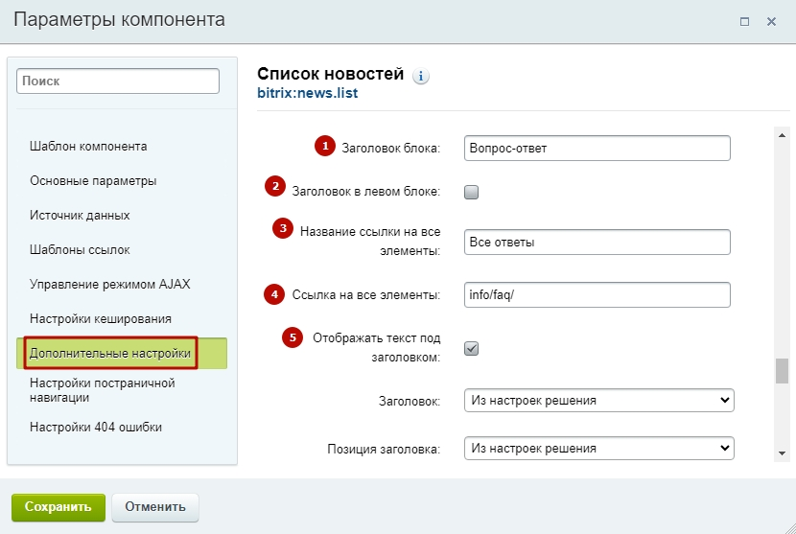Click the scrollbar down arrow

782,453
